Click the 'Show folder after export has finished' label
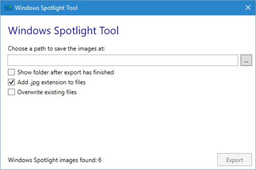The width and height of the screenshot is (256, 170). click(x=66, y=72)
